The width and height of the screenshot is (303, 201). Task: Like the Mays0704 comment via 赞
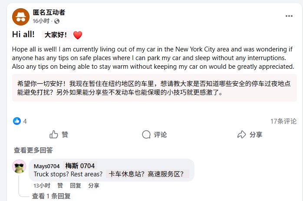pyautogui.click(x=60, y=185)
